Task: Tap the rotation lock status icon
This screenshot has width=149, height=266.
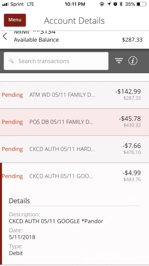Action: 102,4
